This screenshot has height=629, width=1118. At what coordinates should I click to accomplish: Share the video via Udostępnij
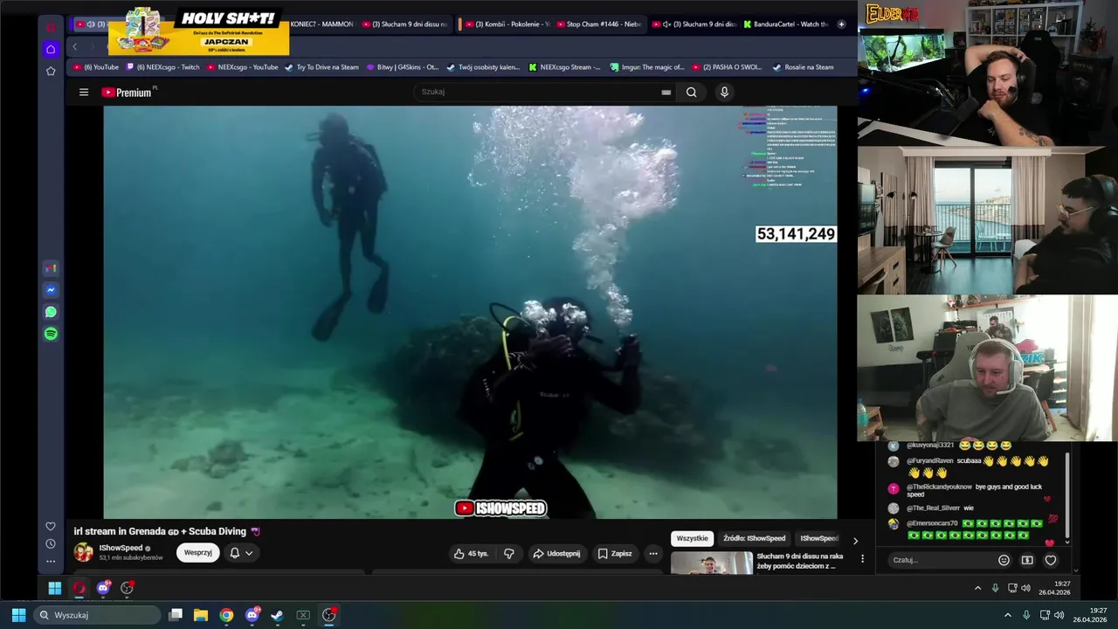556,553
